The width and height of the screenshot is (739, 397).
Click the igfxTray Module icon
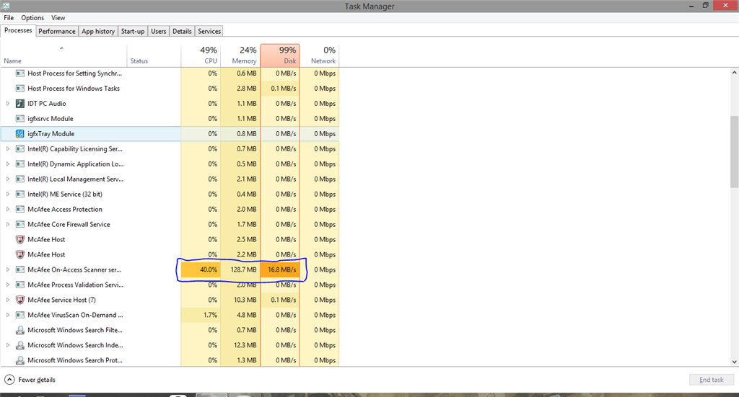click(x=19, y=133)
